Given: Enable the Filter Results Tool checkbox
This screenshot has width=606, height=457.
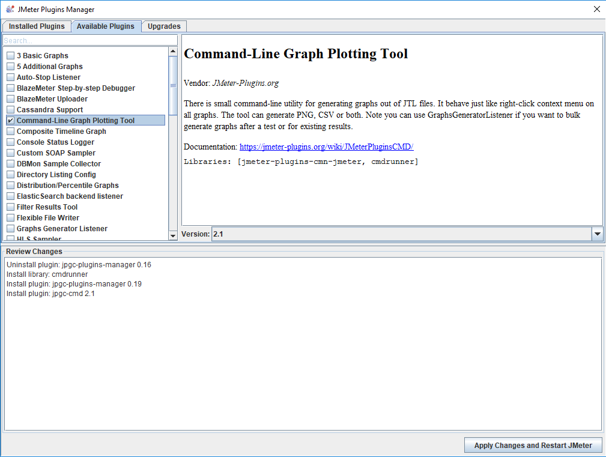Looking at the screenshot, I should (10, 207).
